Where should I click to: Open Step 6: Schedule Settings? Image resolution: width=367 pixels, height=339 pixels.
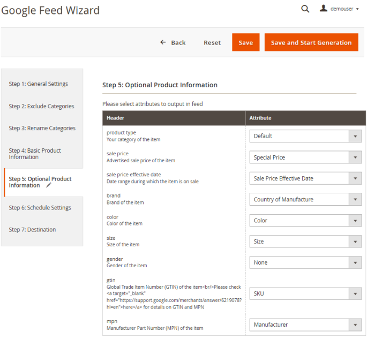tap(40, 208)
